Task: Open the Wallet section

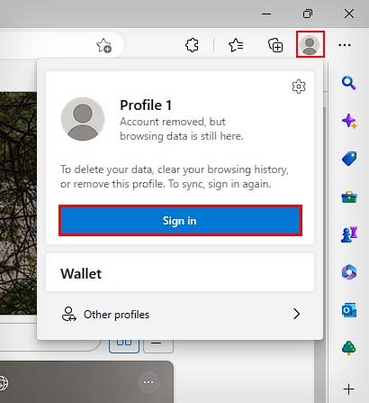Action: [x=180, y=272]
